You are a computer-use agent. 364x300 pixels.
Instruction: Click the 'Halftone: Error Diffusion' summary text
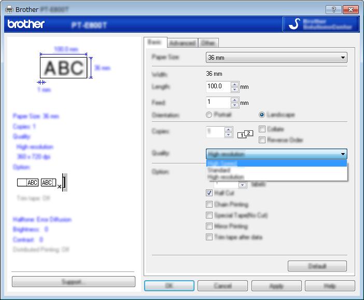[42, 220]
